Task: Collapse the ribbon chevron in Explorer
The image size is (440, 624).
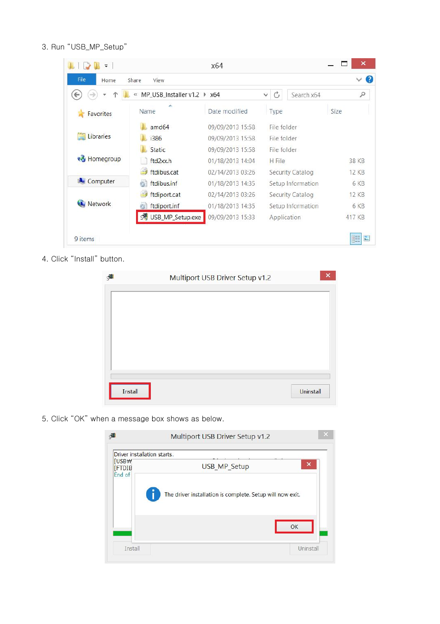Action: click(x=359, y=79)
